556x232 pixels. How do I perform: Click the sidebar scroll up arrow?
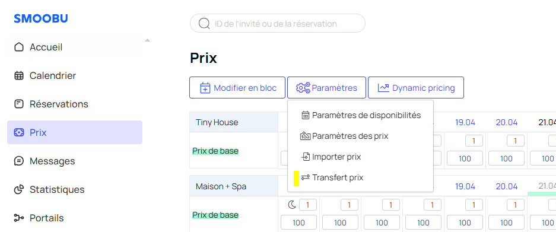pos(148,40)
